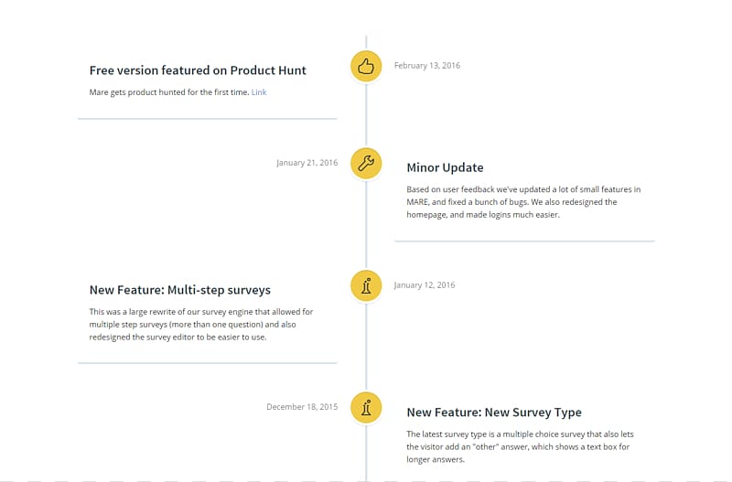Click the thumbs-up icon on the timeline
Image resolution: width=732 pixels, height=482 pixels.
point(366,66)
